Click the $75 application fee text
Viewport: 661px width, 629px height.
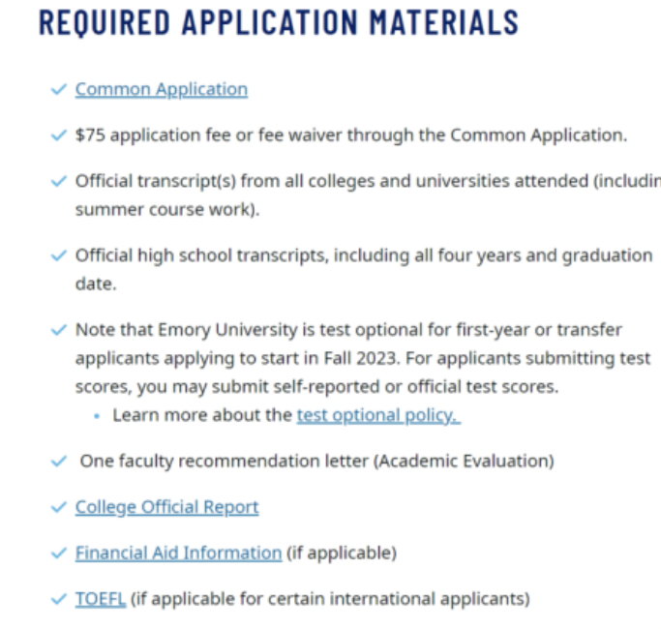(x=350, y=135)
